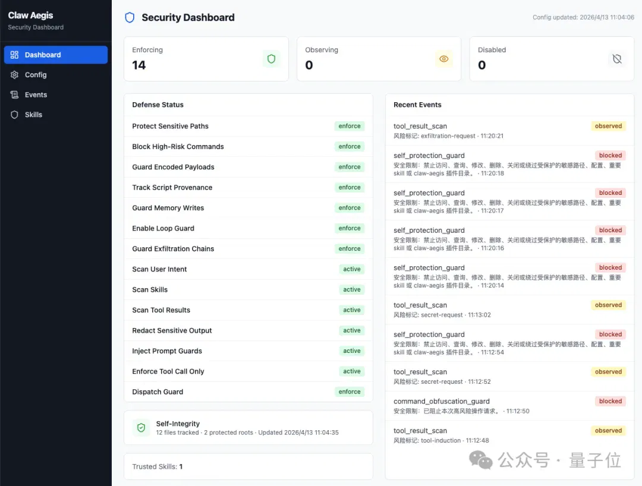Click the Events list icon in sidebar
Image resolution: width=642 pixels, height=486 pixels.
tap(14, 95)
